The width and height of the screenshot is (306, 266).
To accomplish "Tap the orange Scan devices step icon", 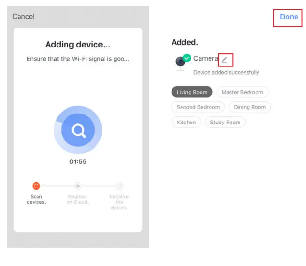I will (x=36, y=186).
